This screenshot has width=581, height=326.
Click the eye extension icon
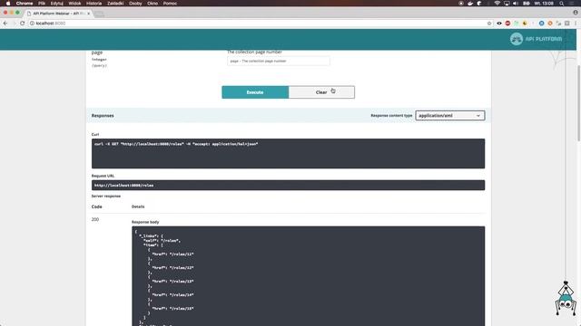(499, 24)
